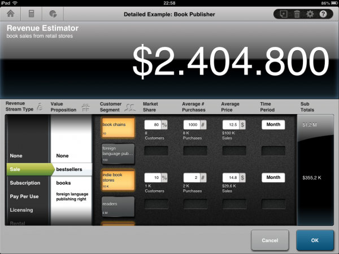This screenshot has width=339, height=254.
Task: Toggle the book chains customer segment
Action: point(118,127)
